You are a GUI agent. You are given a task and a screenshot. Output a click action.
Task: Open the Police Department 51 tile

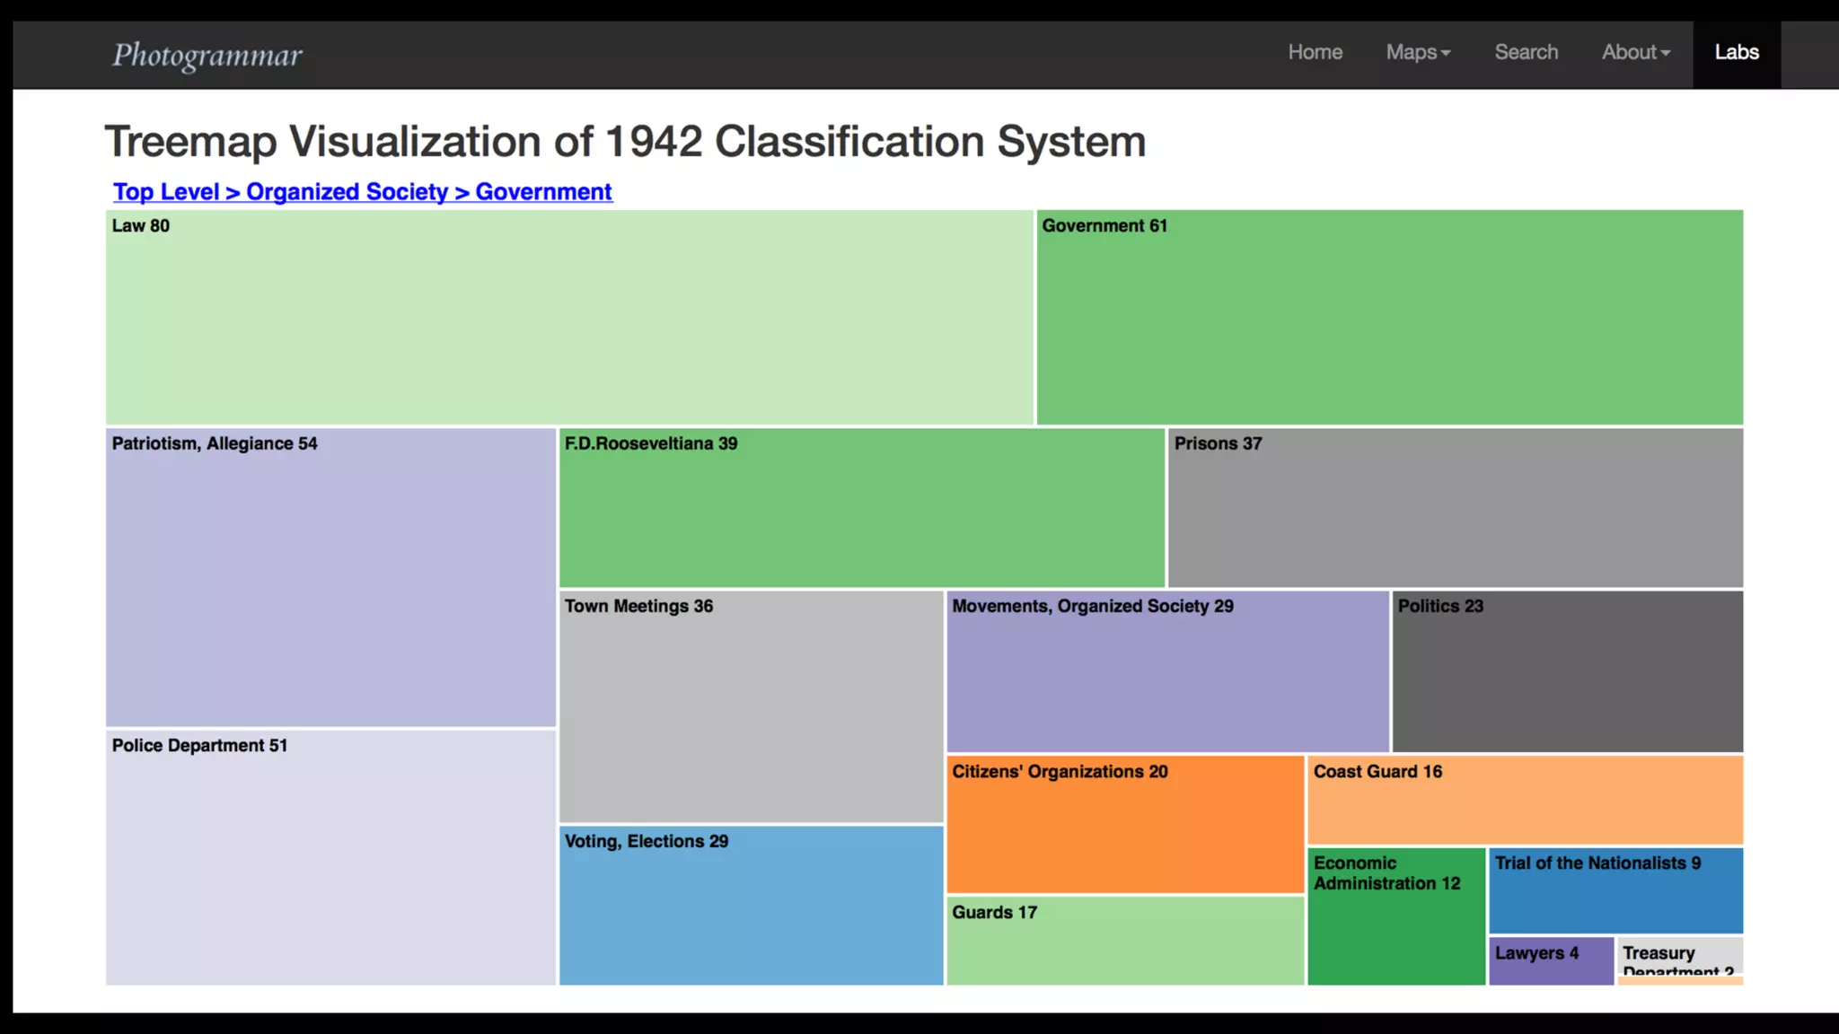tap(330, 857)
